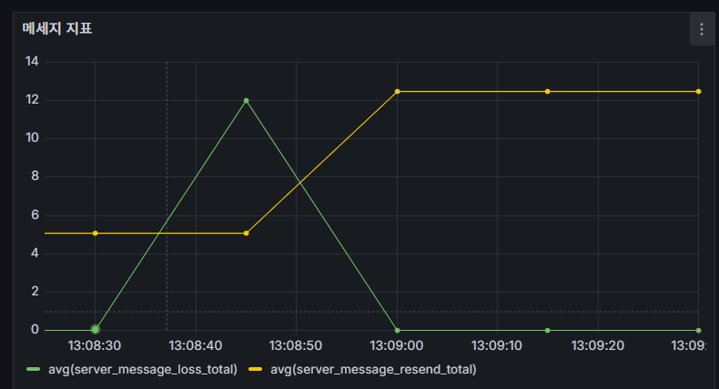The image size is (719, 389).
Task: Click the 13:08:40 x-axis time label
Action: 195,346
